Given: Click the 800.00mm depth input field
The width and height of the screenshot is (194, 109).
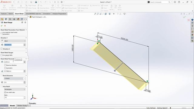Looking at the screenshot, I should coord(14,45).
